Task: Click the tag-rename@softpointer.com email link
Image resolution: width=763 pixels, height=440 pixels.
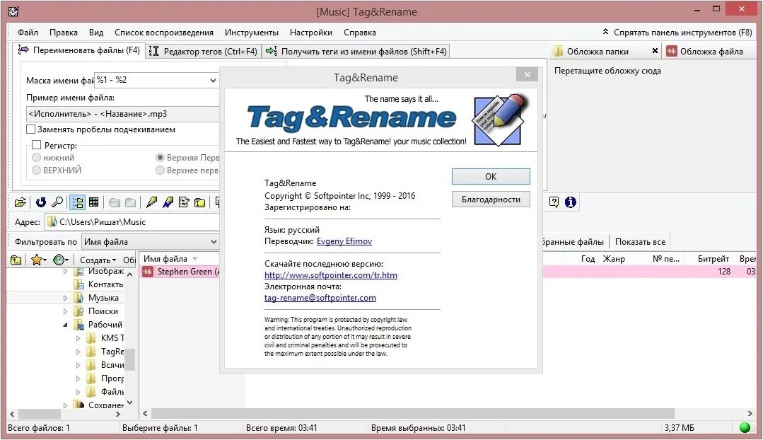Action: [x=320, y=298]
